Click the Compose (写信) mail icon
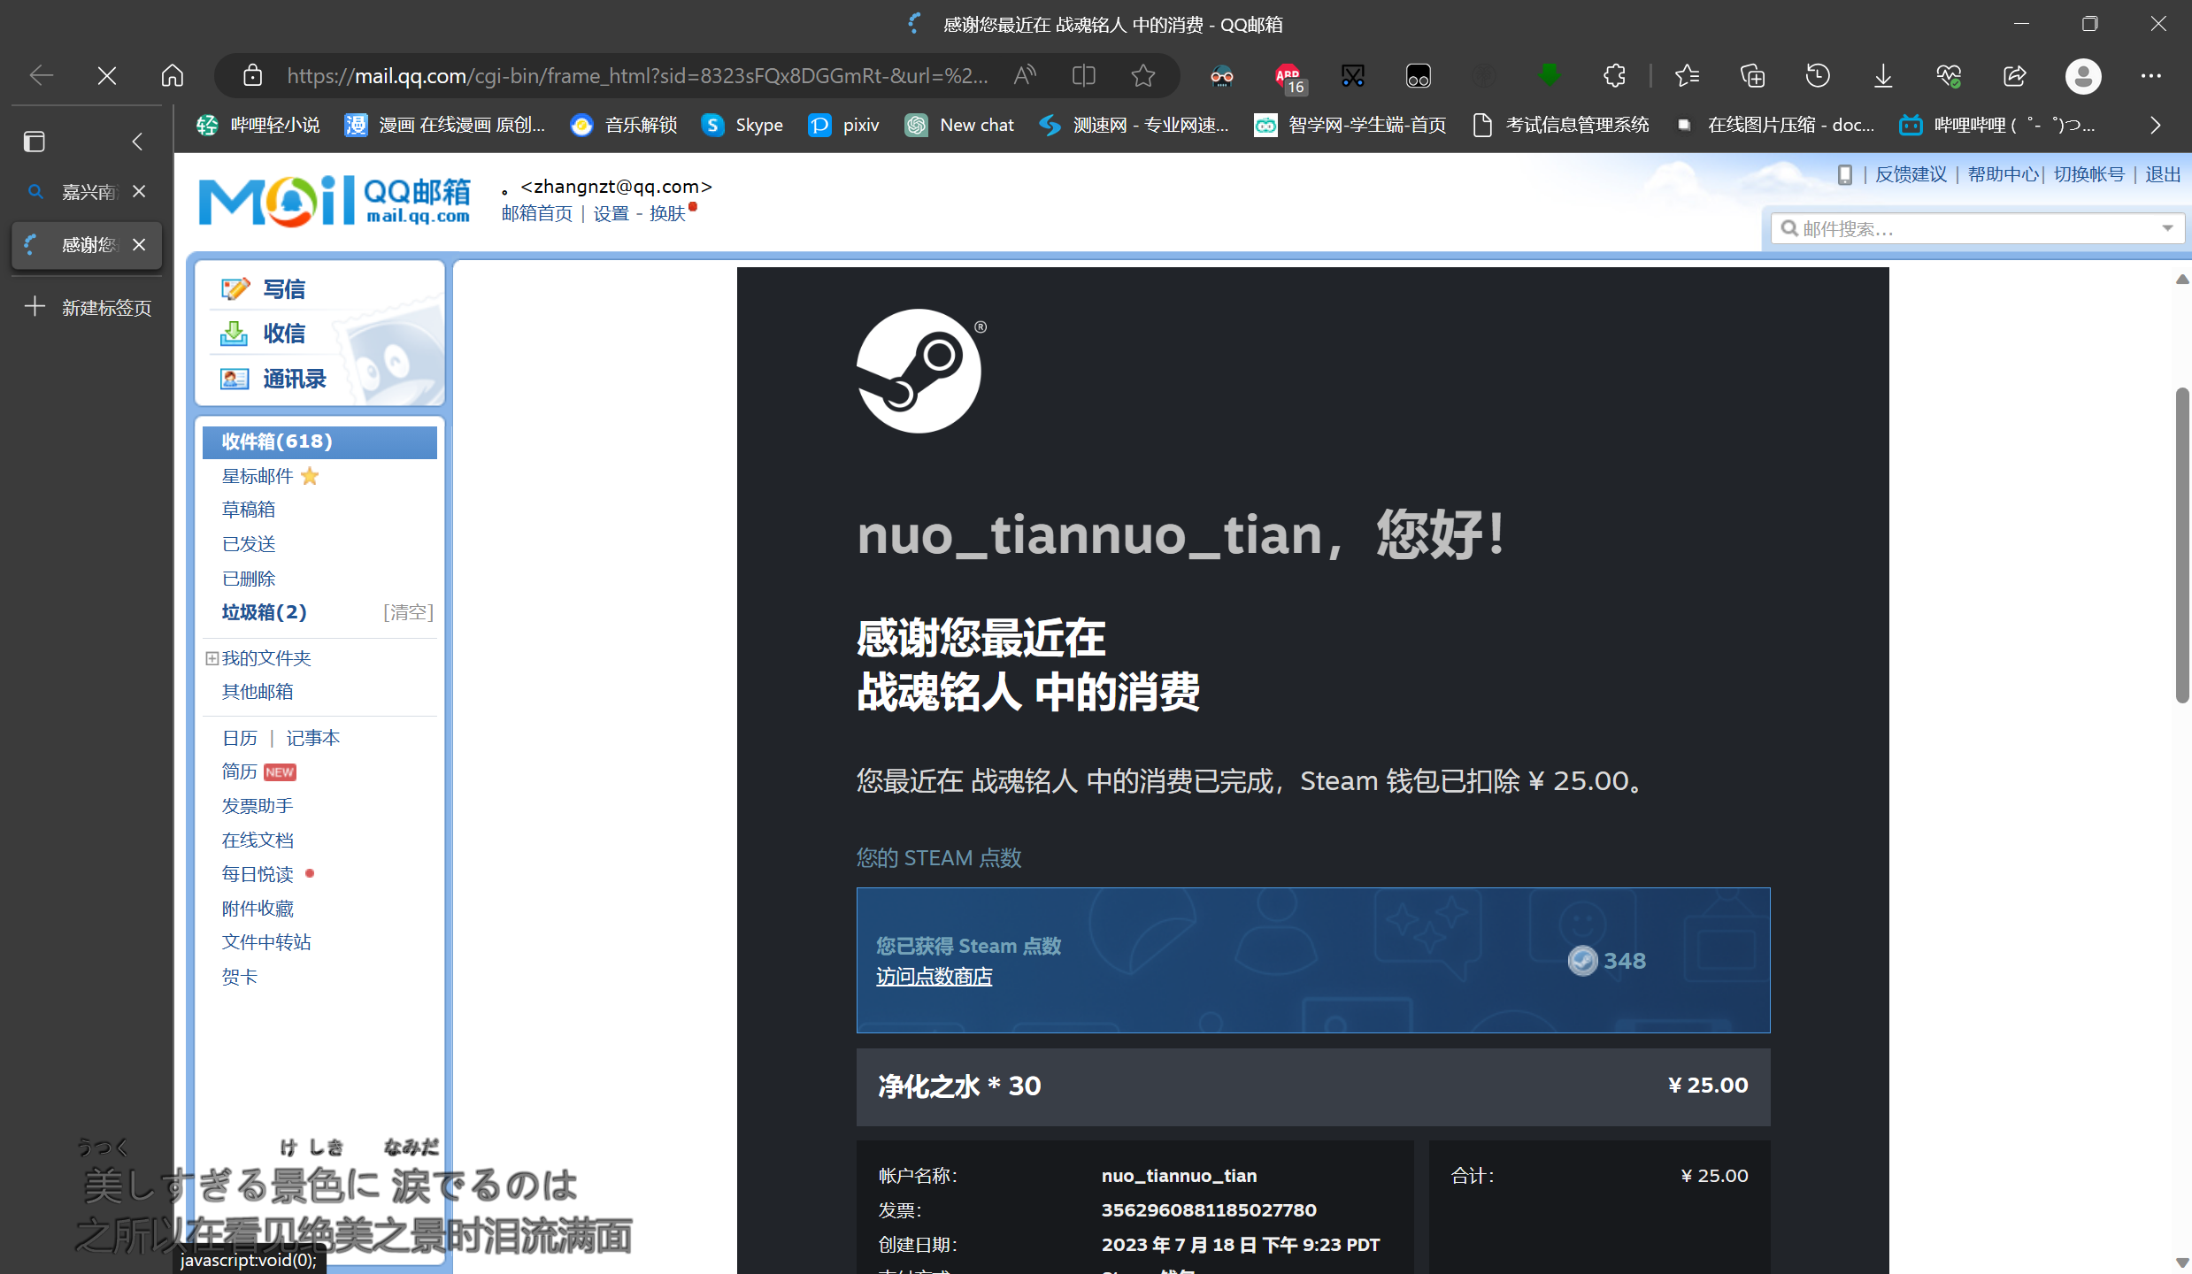2192x1274 pixels. 235,289
